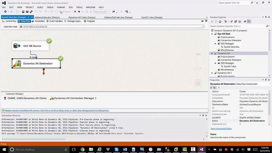This screenshot has height=153, width=272.
Task: Click the Immediate Window horizontal scrollbar
Action: tap(35, 139)
